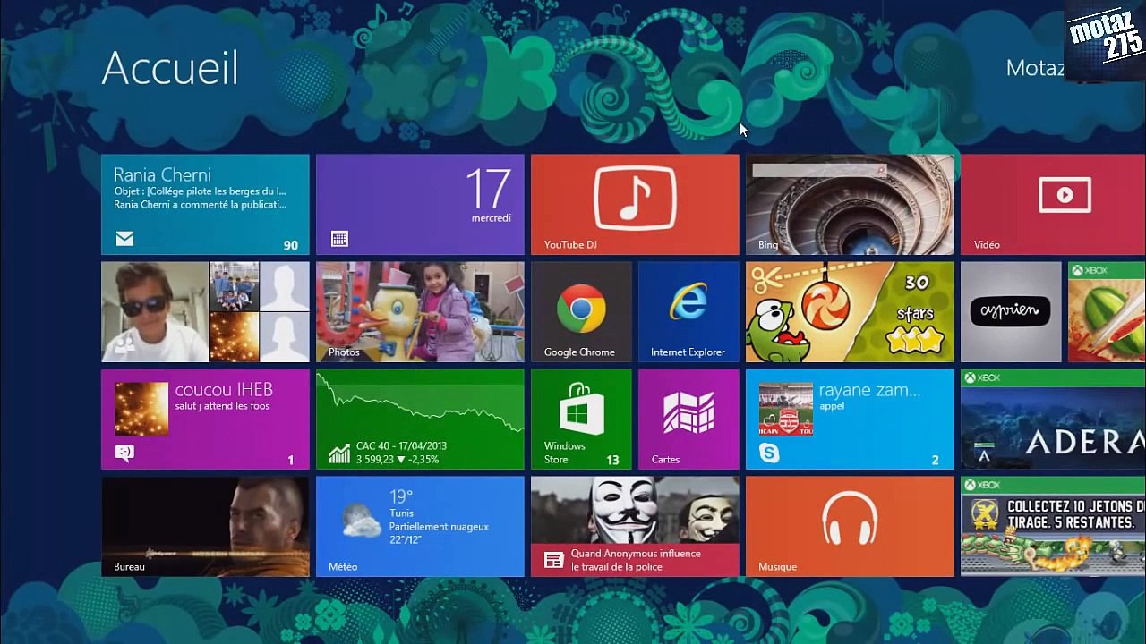Click the Skype logo on rayane zam tile

769,453
